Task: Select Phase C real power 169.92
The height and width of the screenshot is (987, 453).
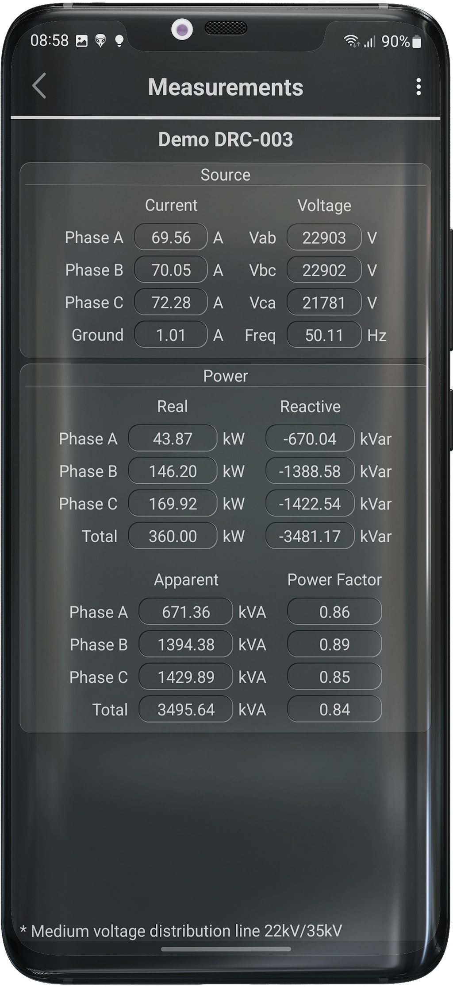Action: click(x=173, y=504)
